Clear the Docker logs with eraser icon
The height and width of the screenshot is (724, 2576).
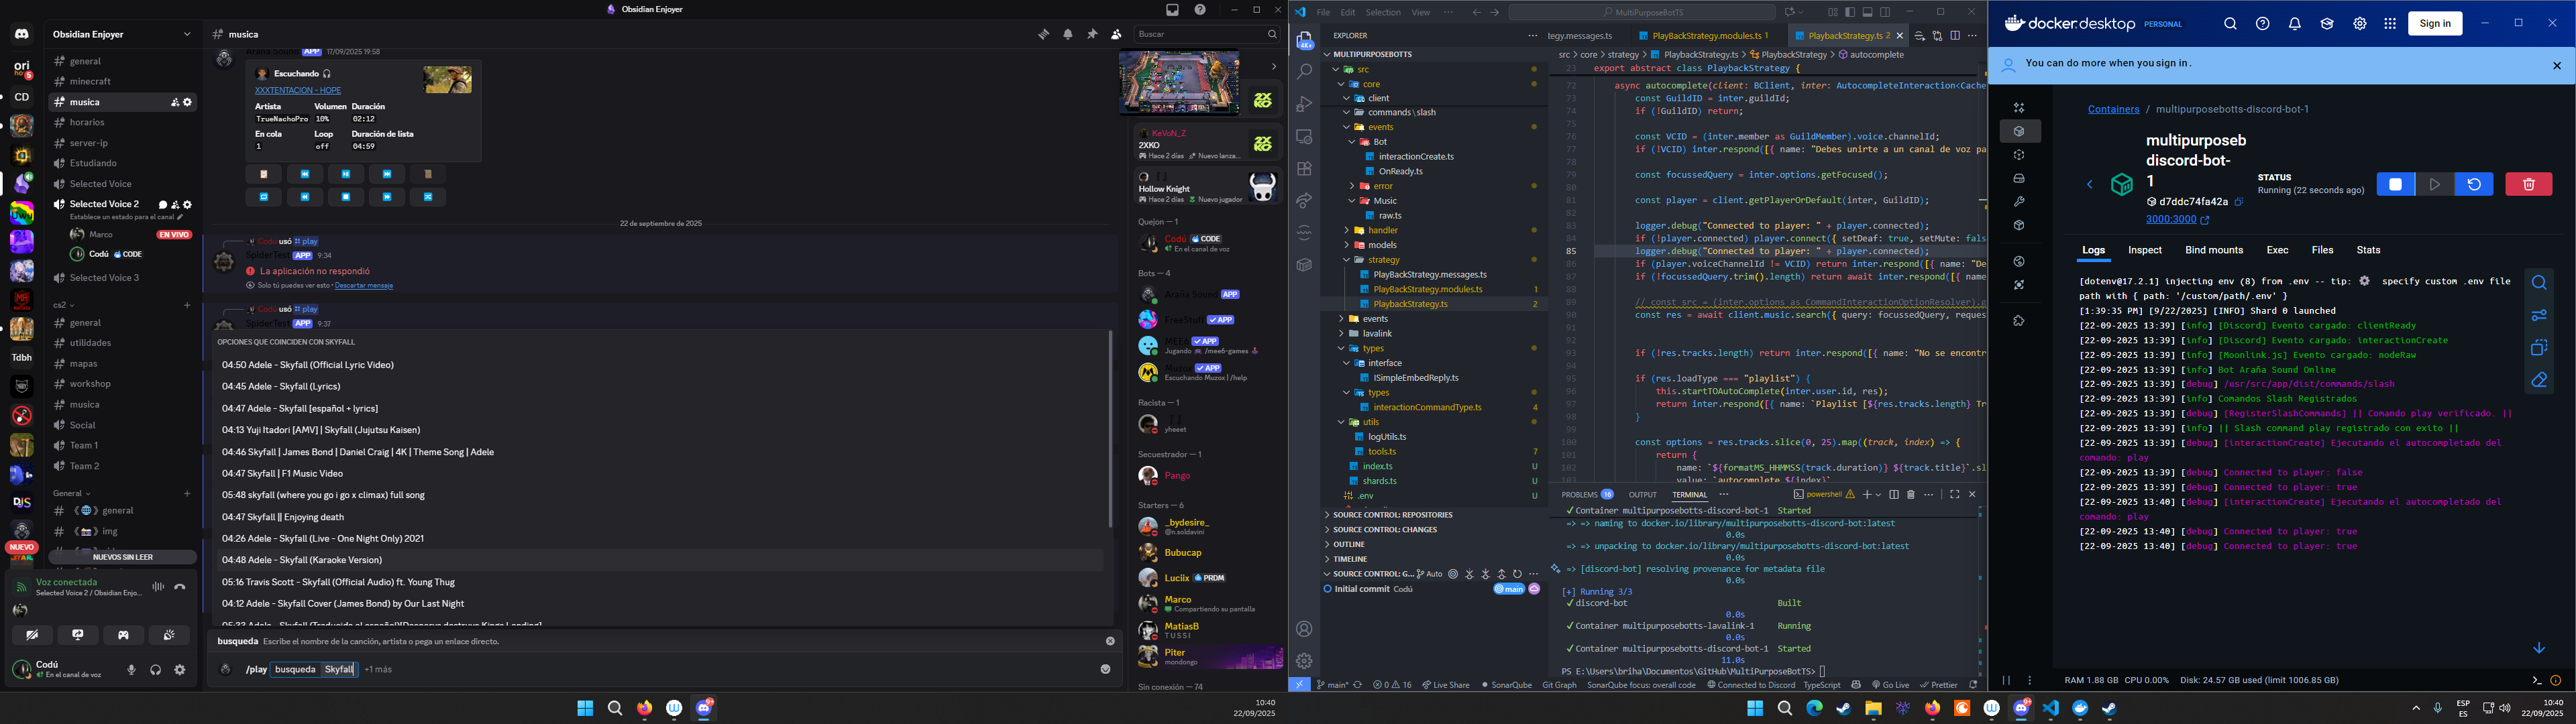pos(2539,380)
